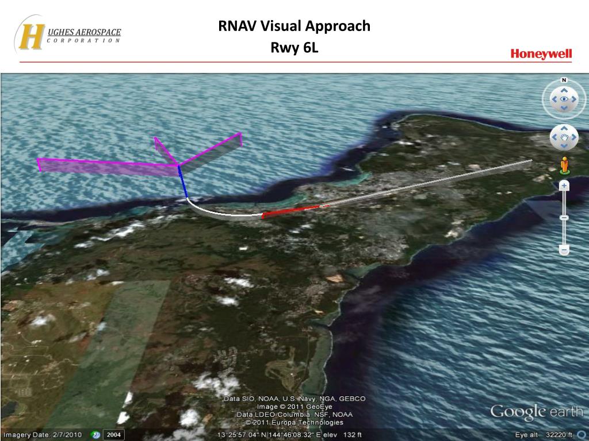Click the Imagery Date 2/7/2010 text
This screenshot has height=441, width=589.
click(43, 435)
